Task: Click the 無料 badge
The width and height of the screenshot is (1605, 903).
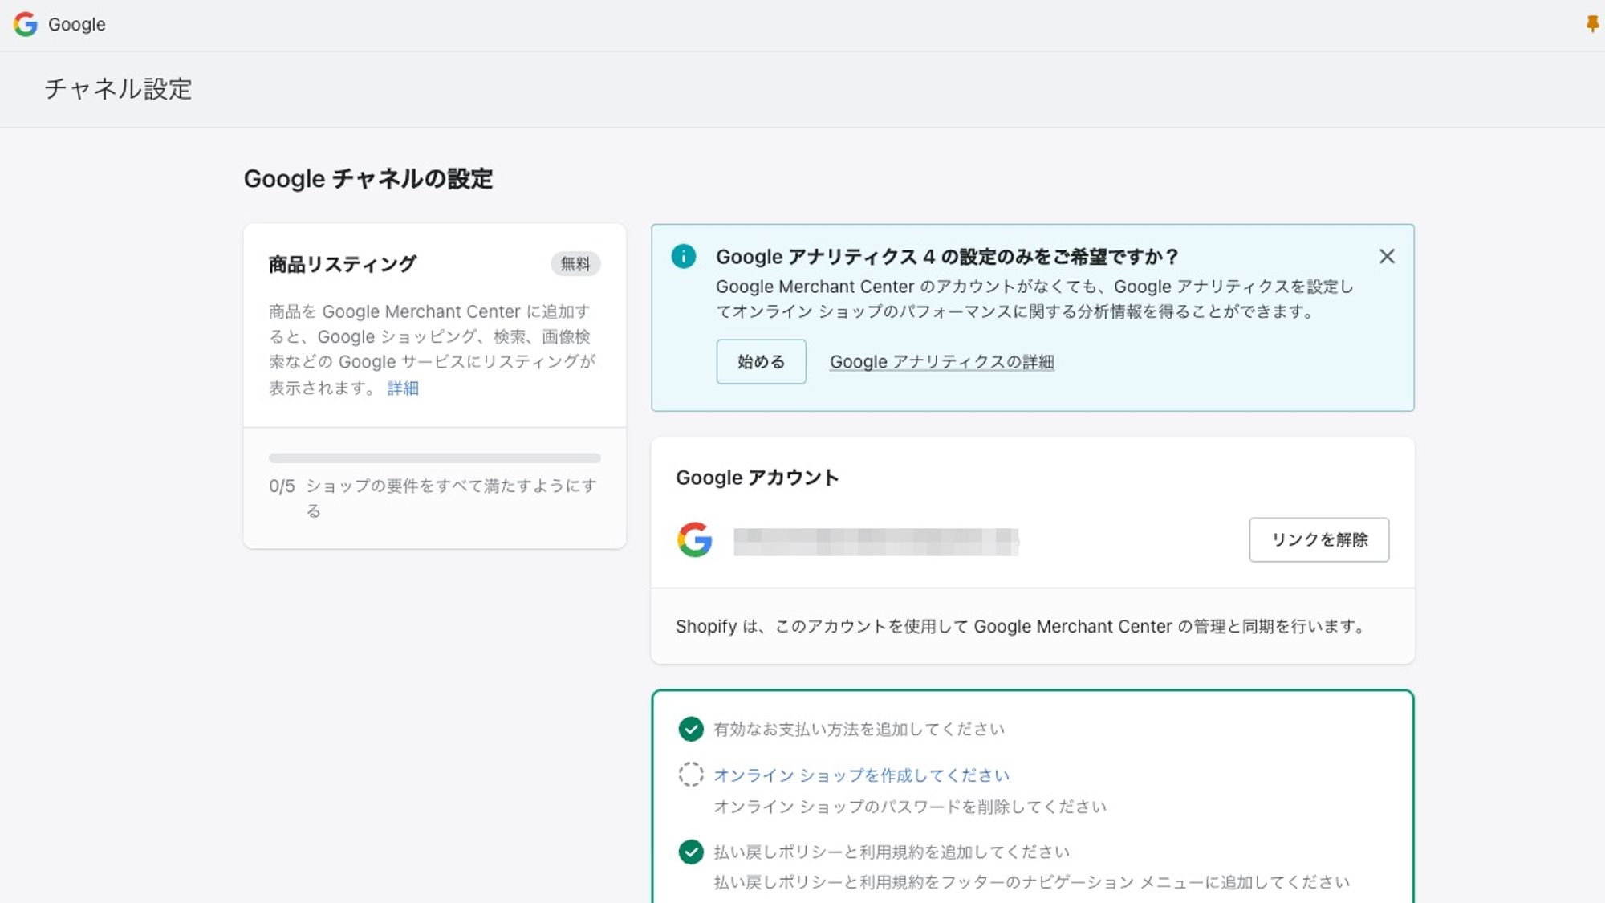Action: (575, 264)
